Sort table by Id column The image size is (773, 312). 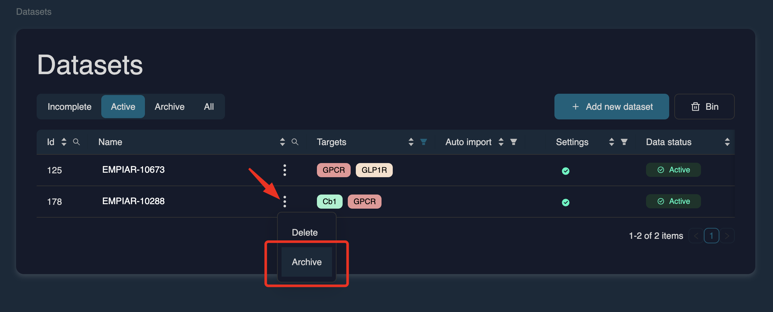tap(64, 142)
